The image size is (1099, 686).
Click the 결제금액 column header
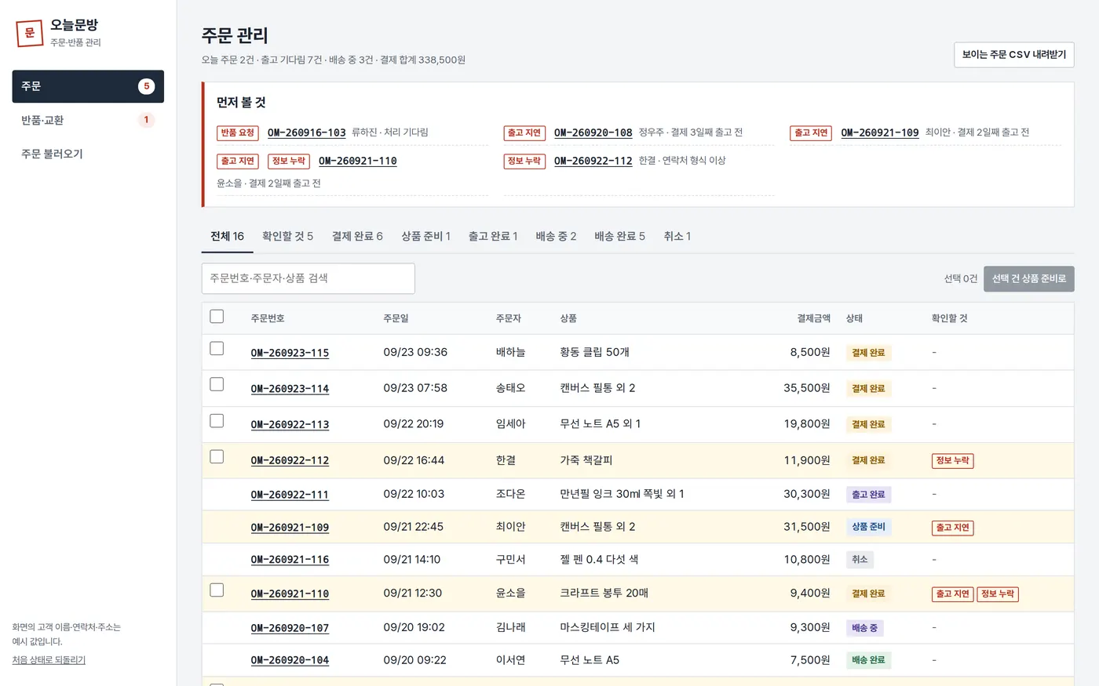[x=813, y=318]
